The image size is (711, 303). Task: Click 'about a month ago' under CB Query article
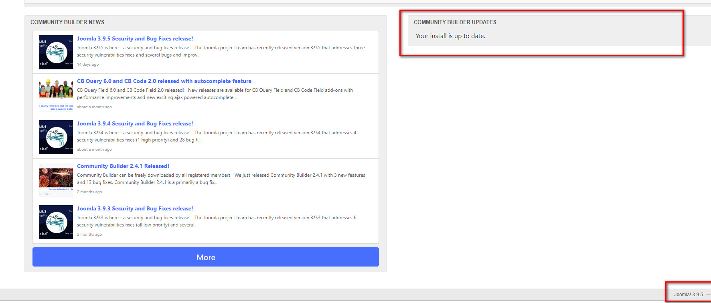coord(94,107)
